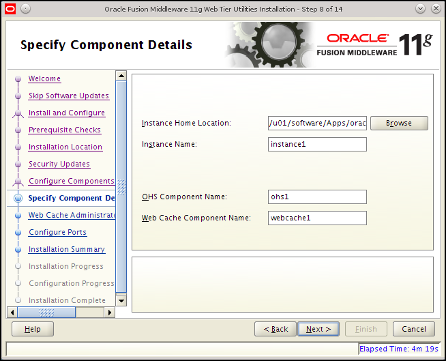Click the step bullet beside Welcome
This screenshot has height=361, width=446.
pos(18,79)
